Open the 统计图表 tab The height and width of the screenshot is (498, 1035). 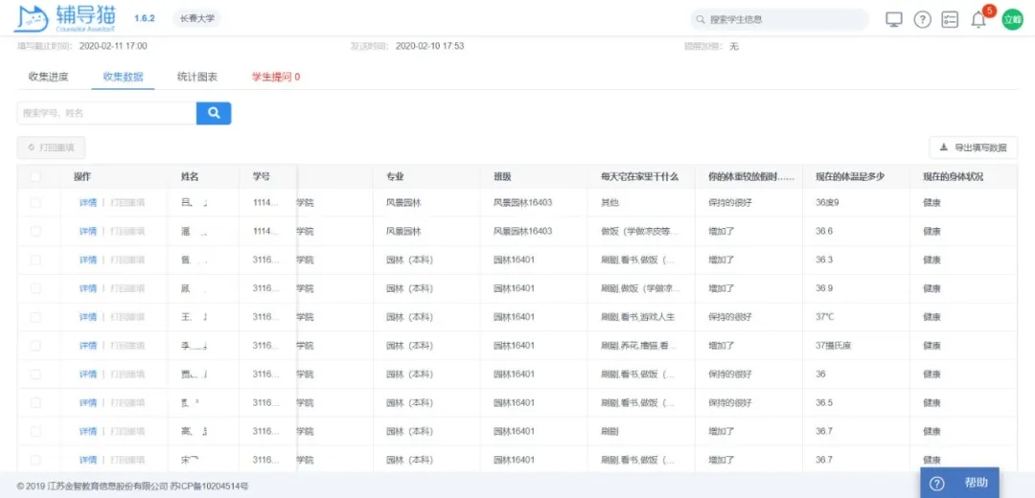point(197,78)
